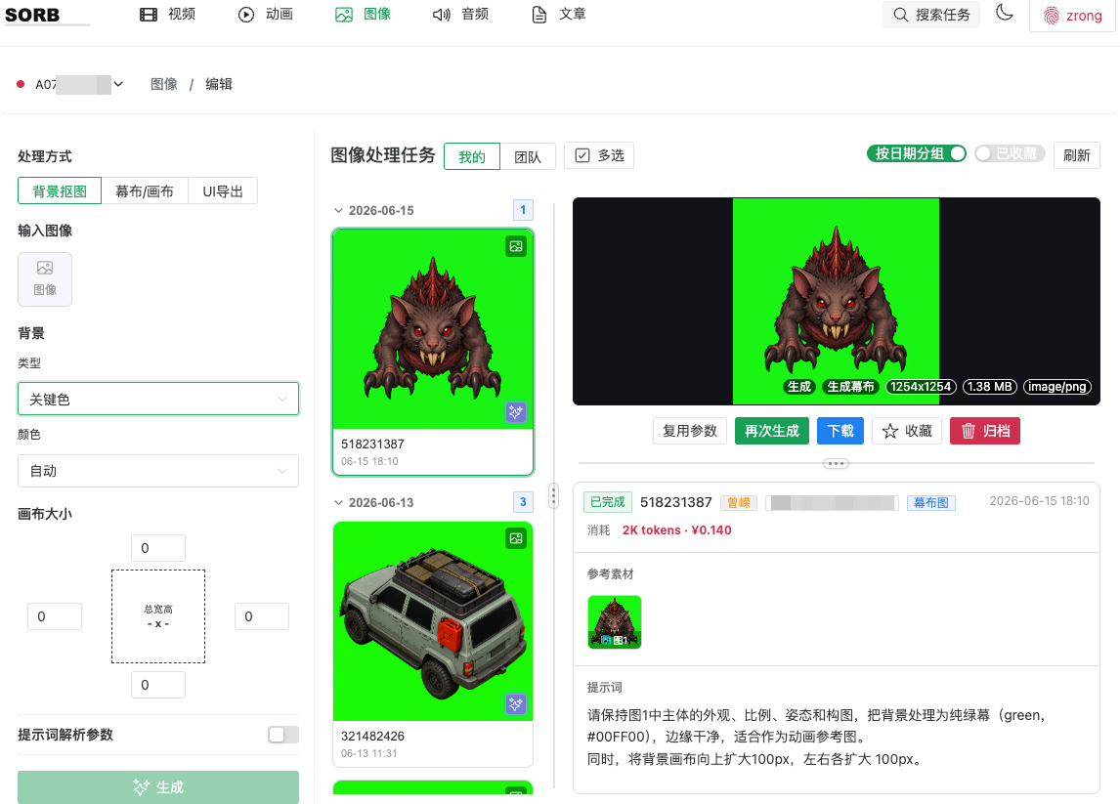Click the green 生成 generate button

[x=158, y=786]
